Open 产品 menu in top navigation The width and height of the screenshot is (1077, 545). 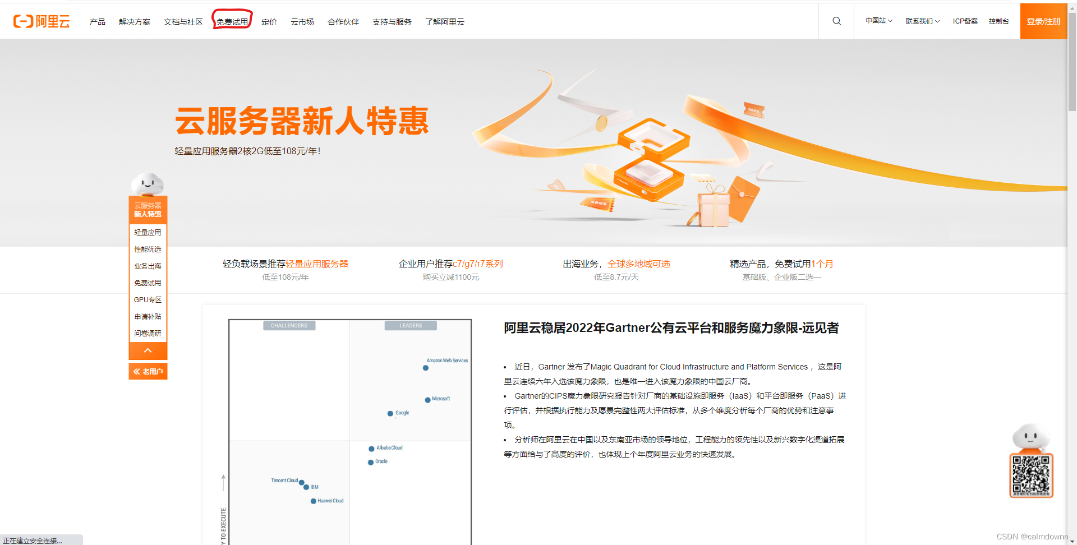pyautogui.click(x=98, y=22)
